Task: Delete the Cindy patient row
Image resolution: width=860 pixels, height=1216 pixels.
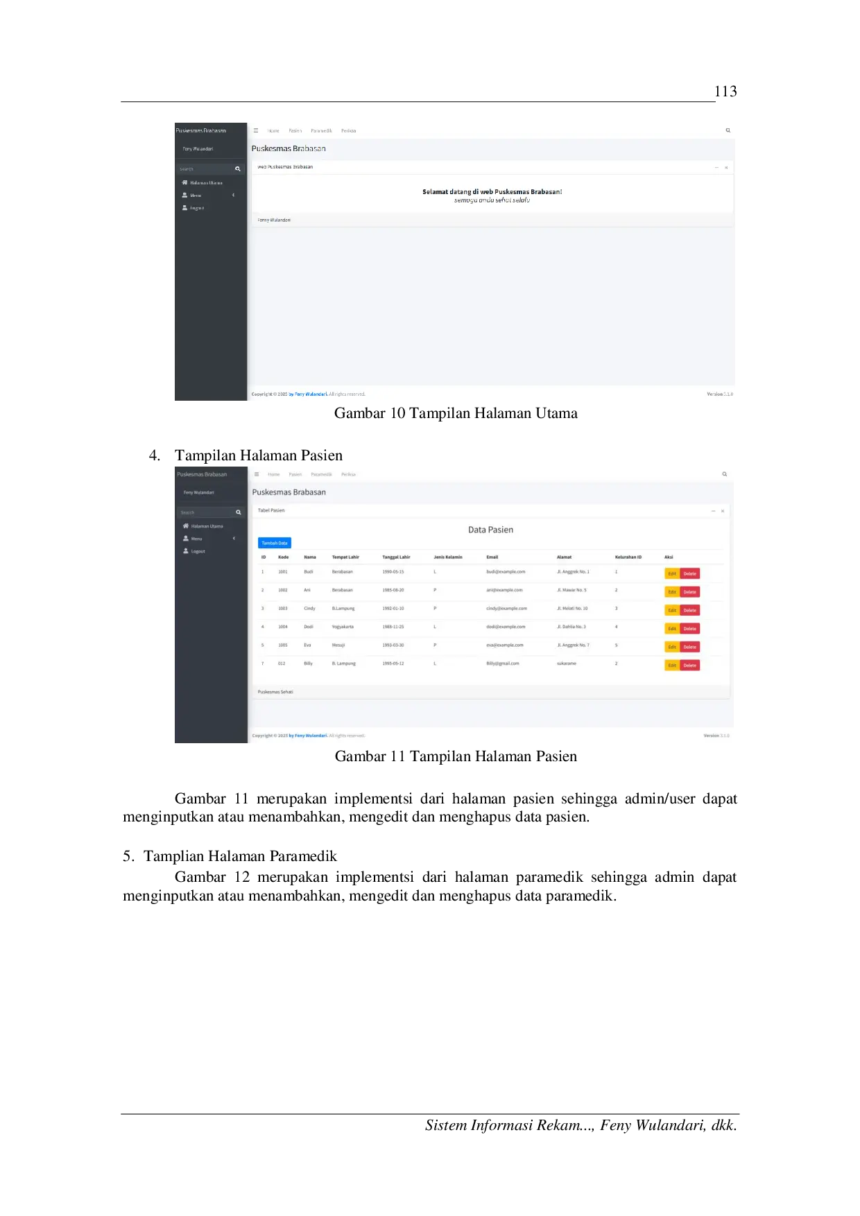Action: pyautogui.click(x=690, y=610)
